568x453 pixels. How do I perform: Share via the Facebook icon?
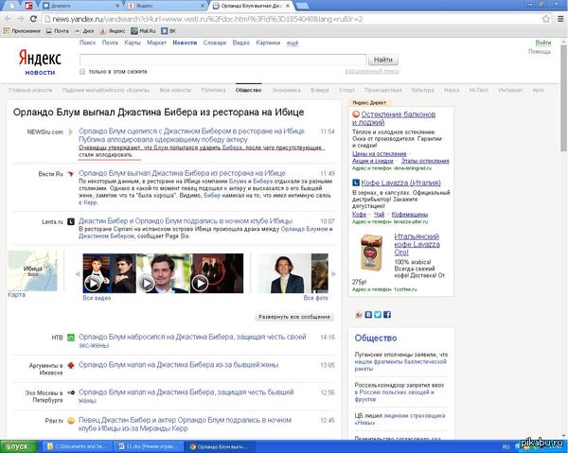click(x=387, y=314)
